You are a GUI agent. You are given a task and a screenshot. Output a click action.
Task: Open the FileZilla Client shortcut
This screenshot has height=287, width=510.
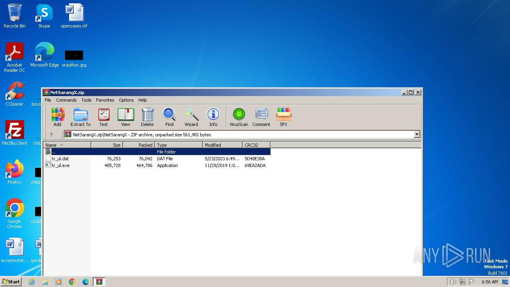point(14,133)
